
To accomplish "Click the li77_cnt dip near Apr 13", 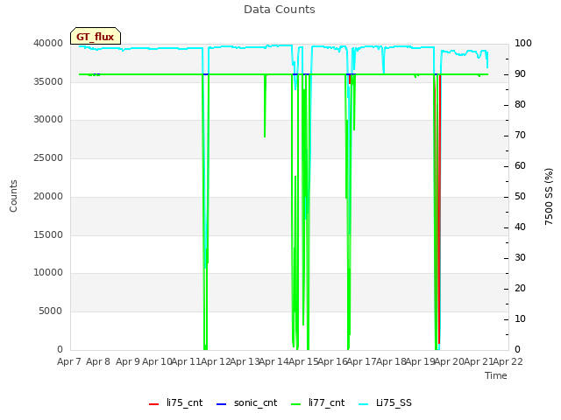I will click(x=265, y=107).
